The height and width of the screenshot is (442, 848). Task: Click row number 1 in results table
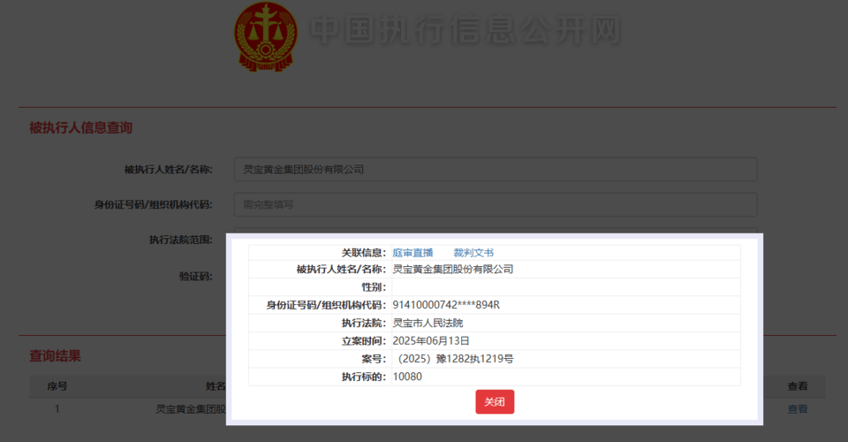(x=57, y=409)
